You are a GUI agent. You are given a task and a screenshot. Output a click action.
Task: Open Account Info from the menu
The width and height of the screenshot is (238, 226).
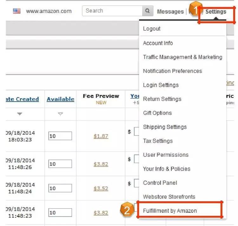click(158, 43)
